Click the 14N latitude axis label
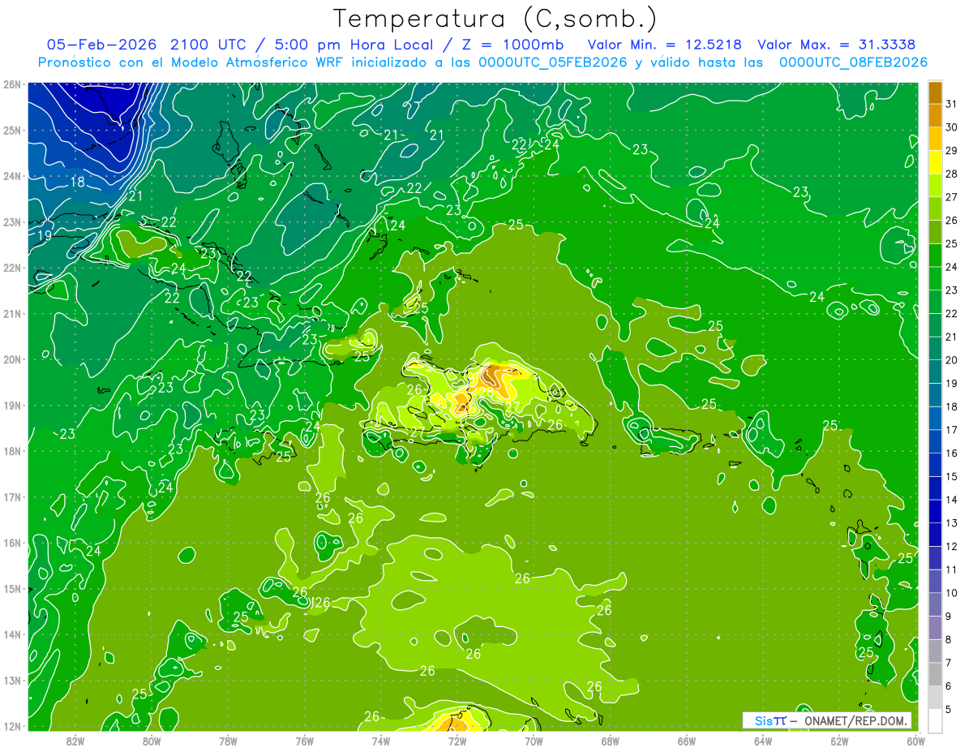Screen dimensions: 973x752 pos(11,634)
